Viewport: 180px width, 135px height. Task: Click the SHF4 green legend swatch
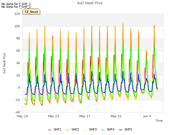[103, 130]
